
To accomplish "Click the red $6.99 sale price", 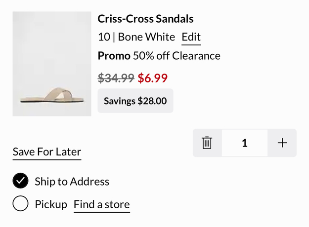I will (152, 78).
